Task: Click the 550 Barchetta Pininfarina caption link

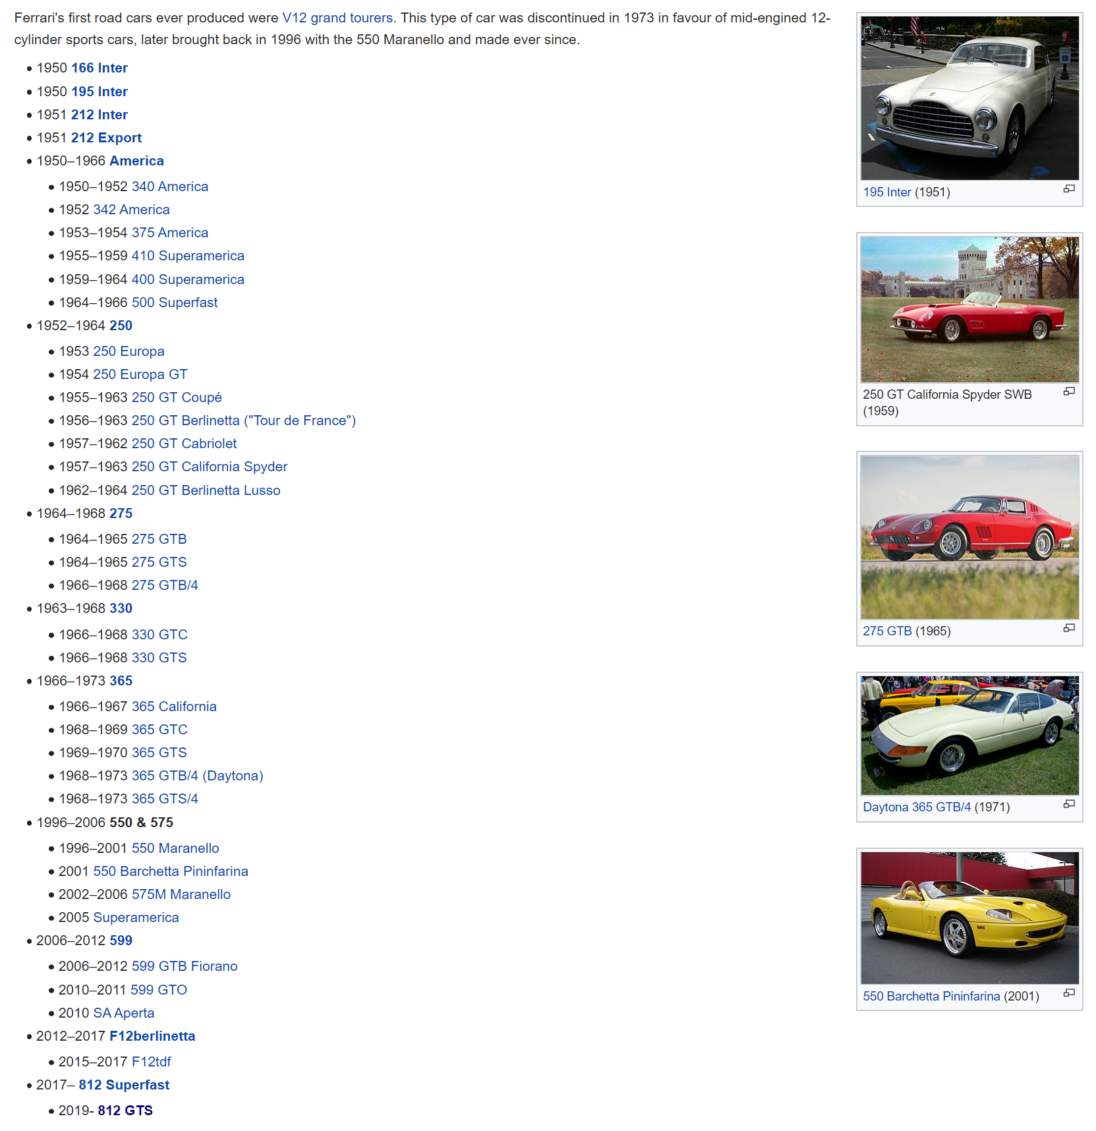Action: click(932, 997)
